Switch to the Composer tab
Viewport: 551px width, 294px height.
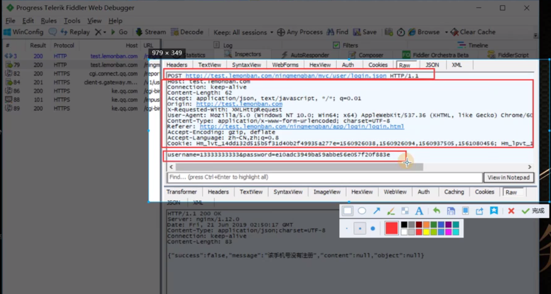pyautogui.click(x=367, y=55)
